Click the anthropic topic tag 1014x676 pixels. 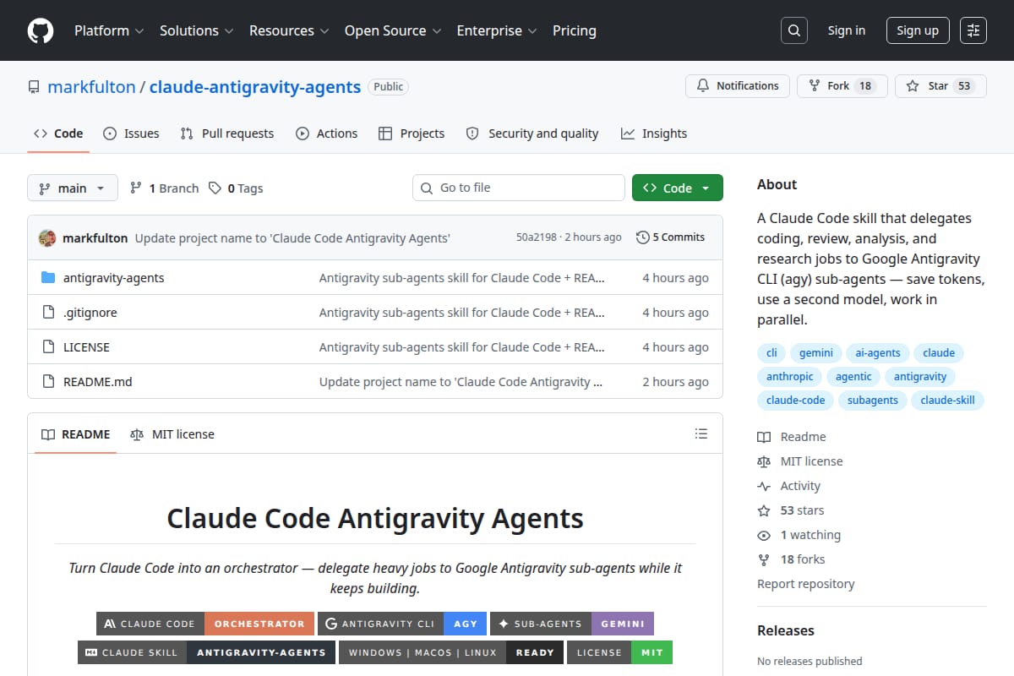790,377
